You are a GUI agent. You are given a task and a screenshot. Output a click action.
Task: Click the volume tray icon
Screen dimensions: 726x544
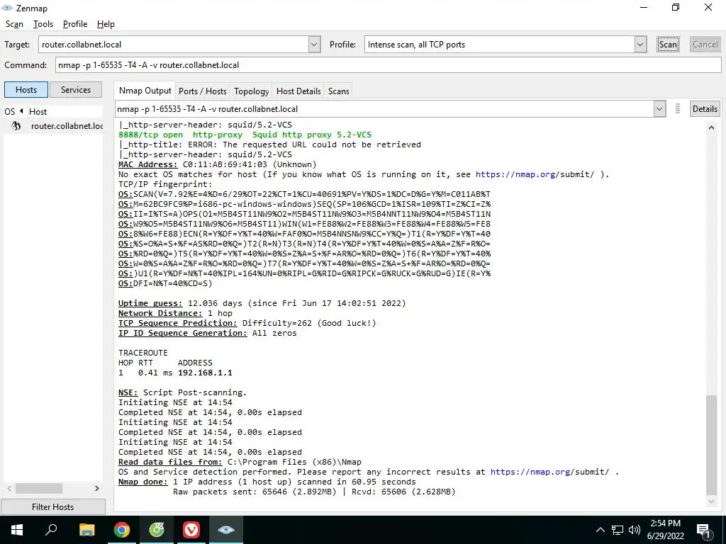(635, 530)
